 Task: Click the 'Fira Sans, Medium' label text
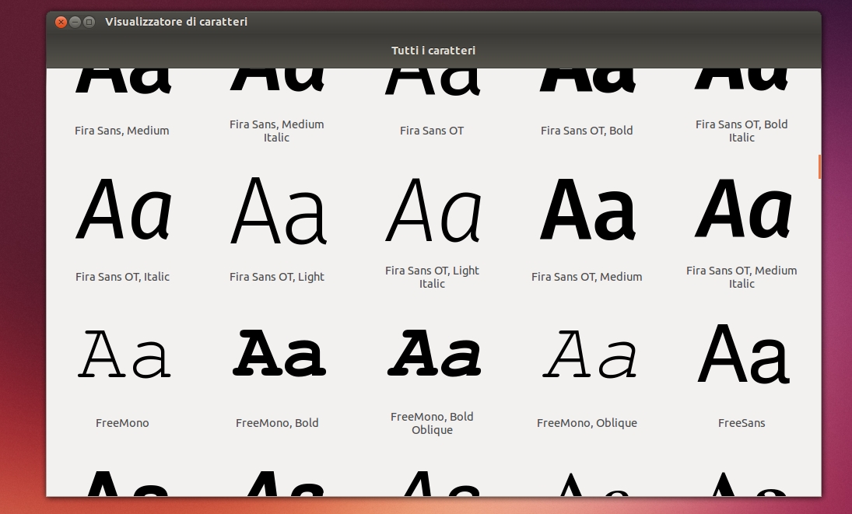click(121, 131)
